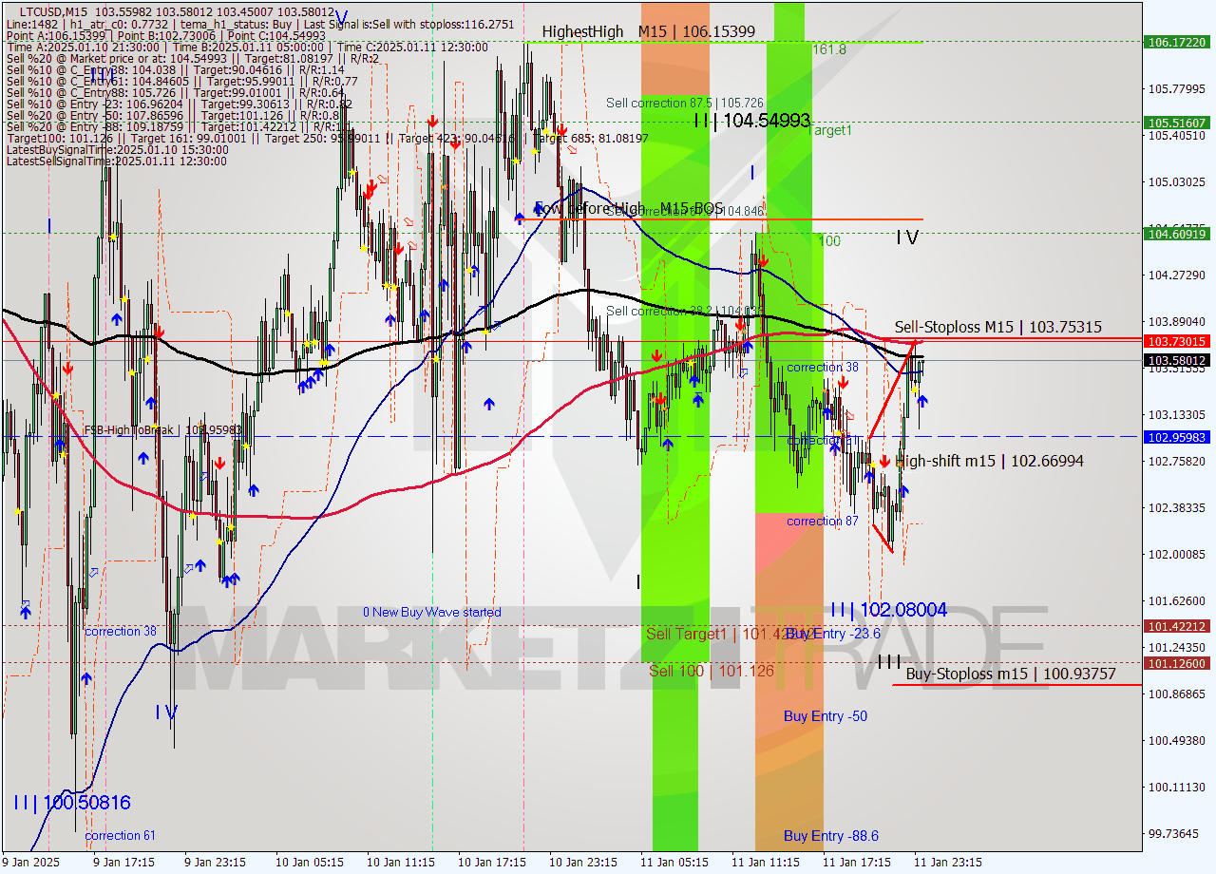Image resolution: width=1216 pixels, height=874 pixels.
Task: Click the 'Buy Entry -88.6' label
Action: [x=831, y=836]
